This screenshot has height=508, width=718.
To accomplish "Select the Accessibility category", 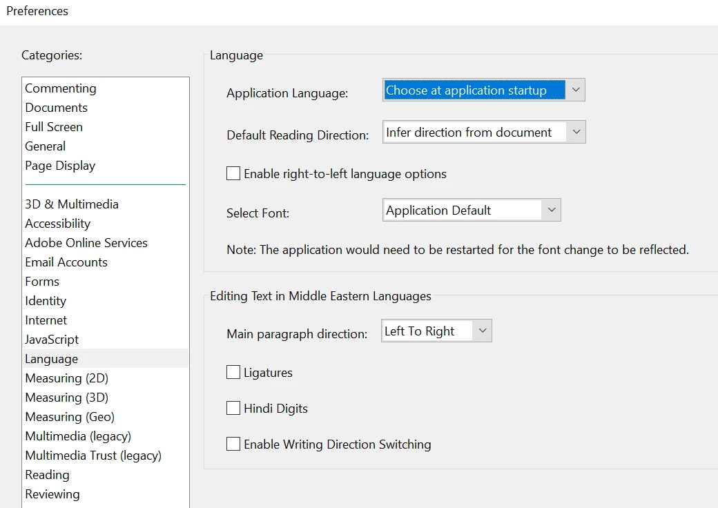I will coord(58,224).
